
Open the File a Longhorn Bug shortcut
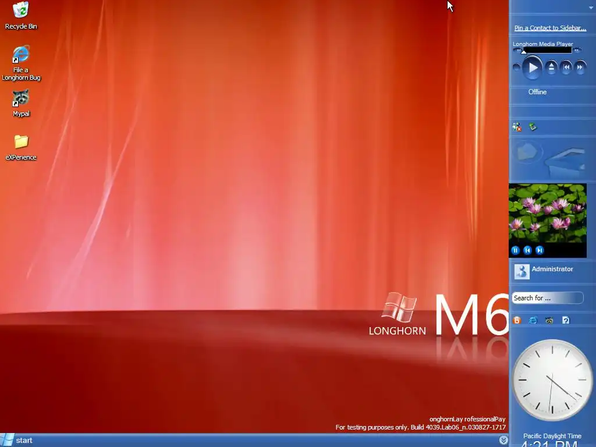(21, 63)
